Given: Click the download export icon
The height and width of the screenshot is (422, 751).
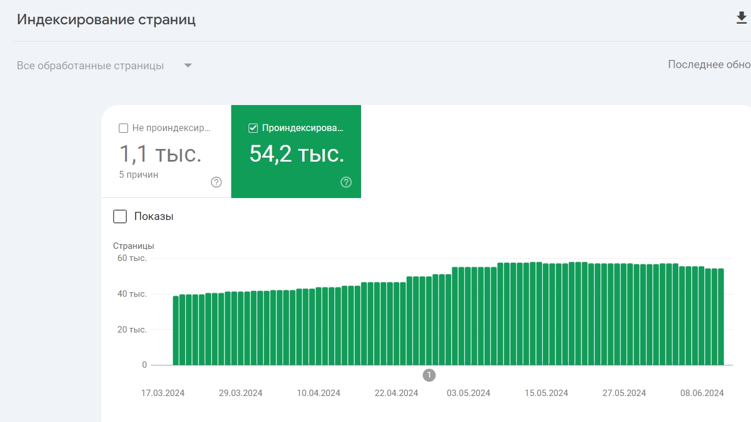Looking at the screenshot, I should [x=741, y=18].
